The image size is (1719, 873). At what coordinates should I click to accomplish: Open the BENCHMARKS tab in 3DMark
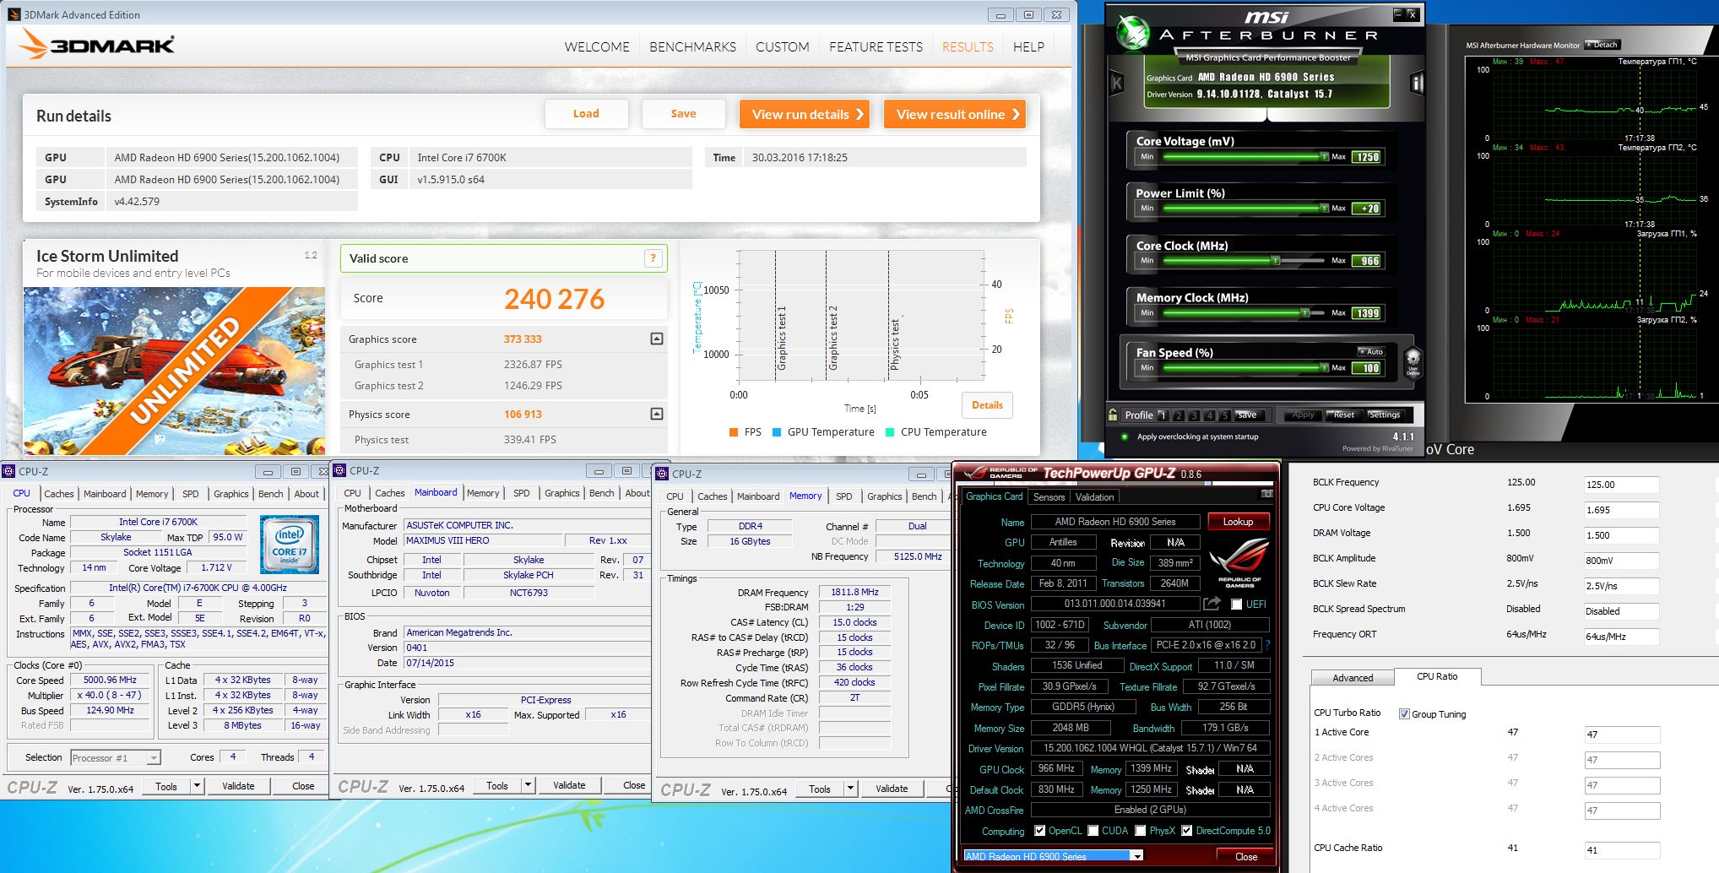[692, 47]
